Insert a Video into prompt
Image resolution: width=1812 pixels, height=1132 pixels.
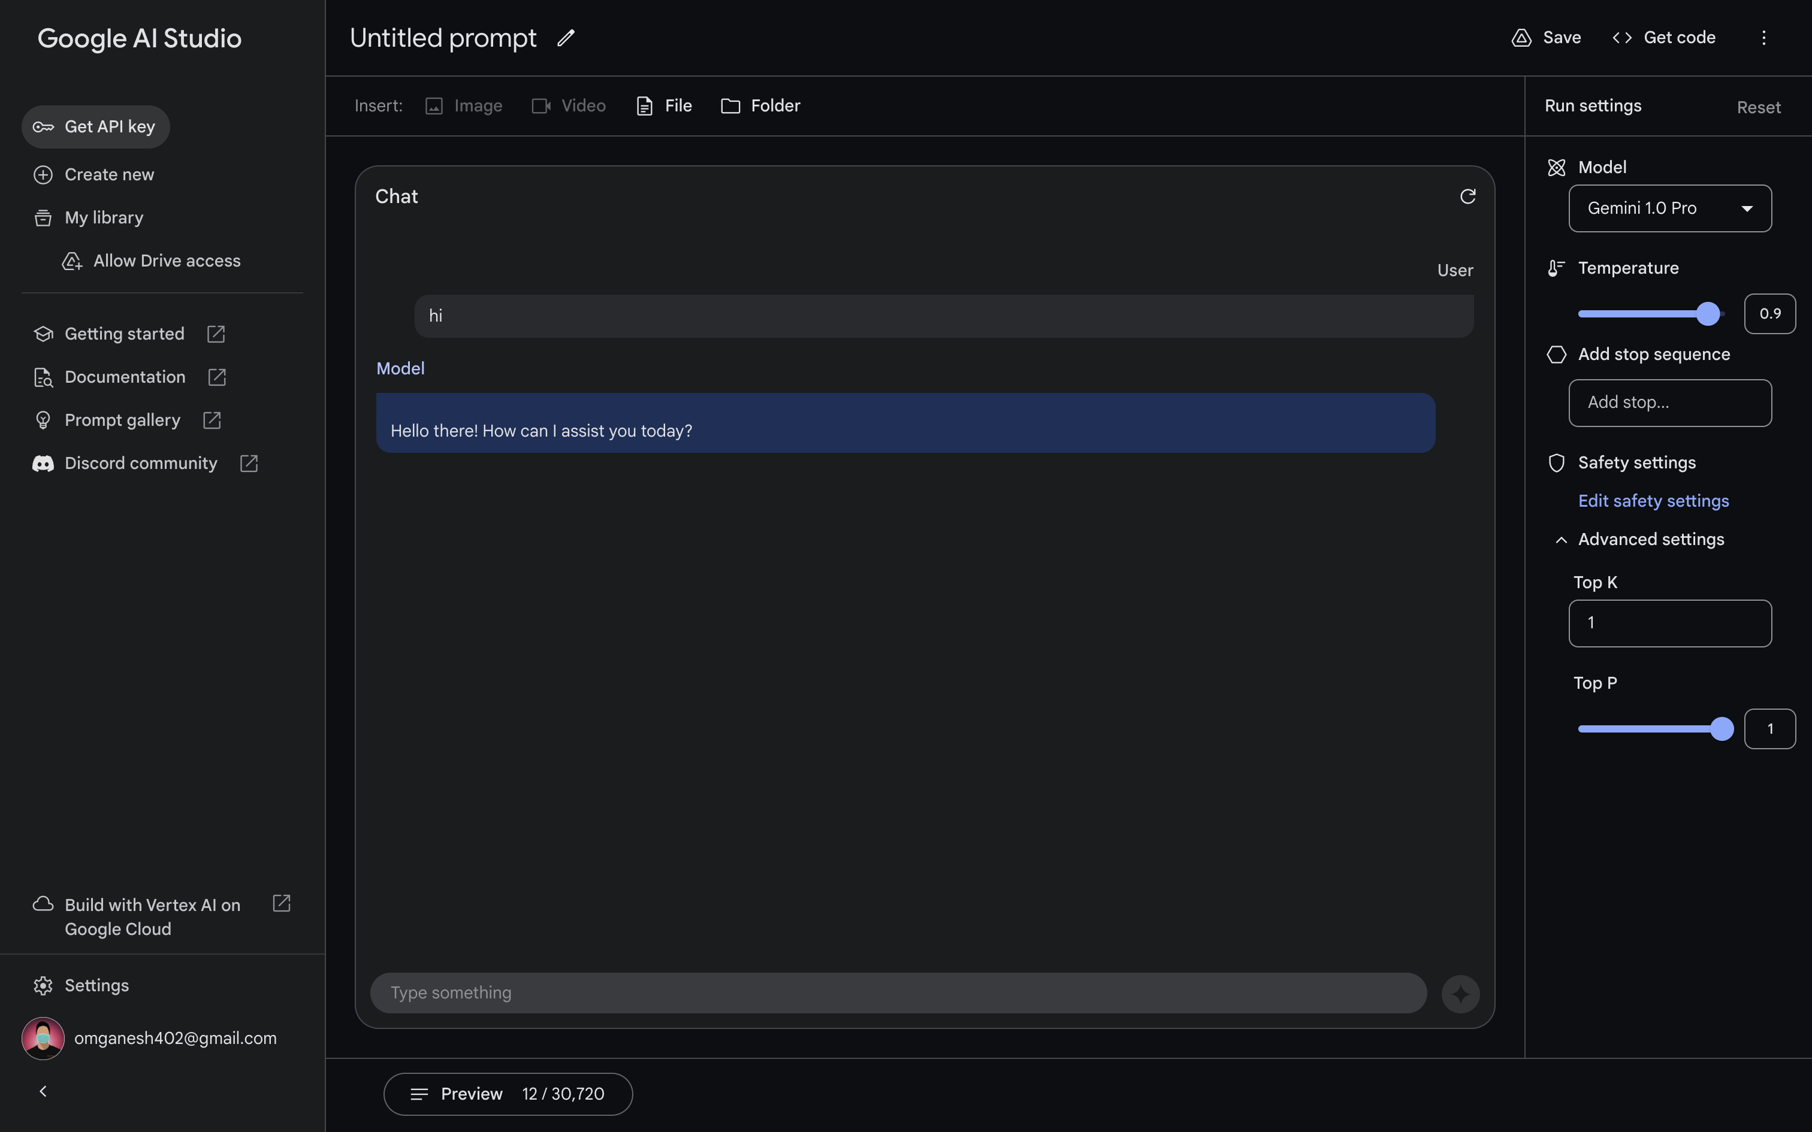pyautogui.click(x=568, y=105)
